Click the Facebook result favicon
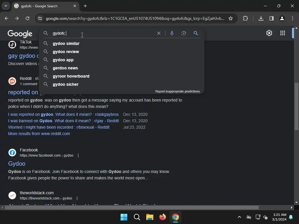This screenshot has height=224, width=299. [12, 152]
